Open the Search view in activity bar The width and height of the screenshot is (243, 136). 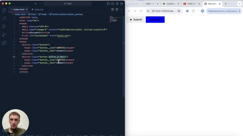4,19
